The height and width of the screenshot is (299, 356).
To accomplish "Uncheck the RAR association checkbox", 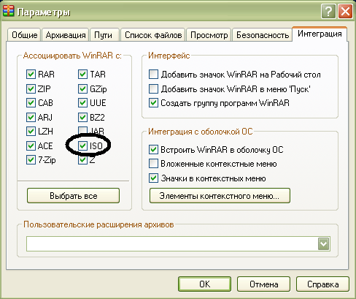I will [31, 74].
